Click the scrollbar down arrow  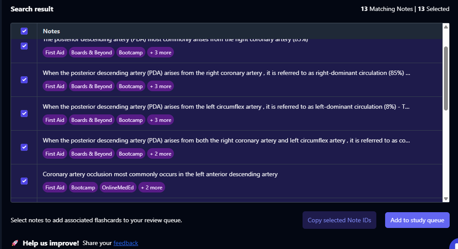coord(446,199)
